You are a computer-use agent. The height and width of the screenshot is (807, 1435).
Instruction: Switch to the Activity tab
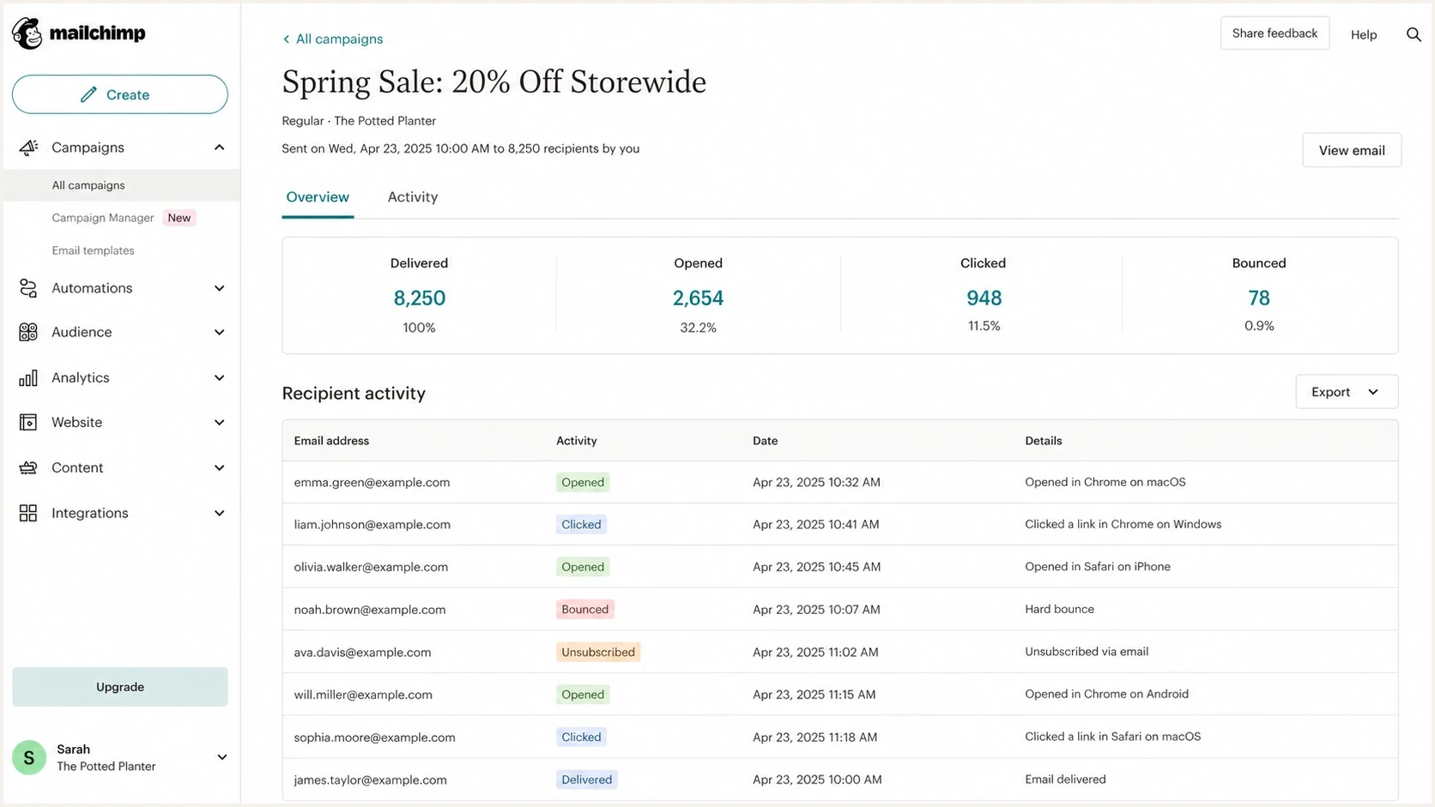click(x=413, y=197)
